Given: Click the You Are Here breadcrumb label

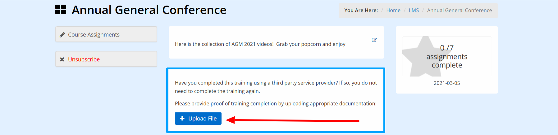Looking at the screenshot, I should click(361, 10).
